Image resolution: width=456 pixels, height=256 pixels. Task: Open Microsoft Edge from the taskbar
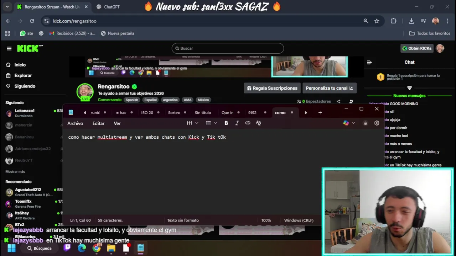82,248
